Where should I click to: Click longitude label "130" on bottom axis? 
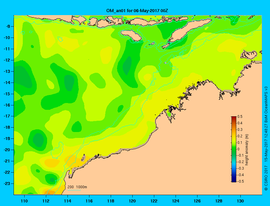(x=240, y=201)
